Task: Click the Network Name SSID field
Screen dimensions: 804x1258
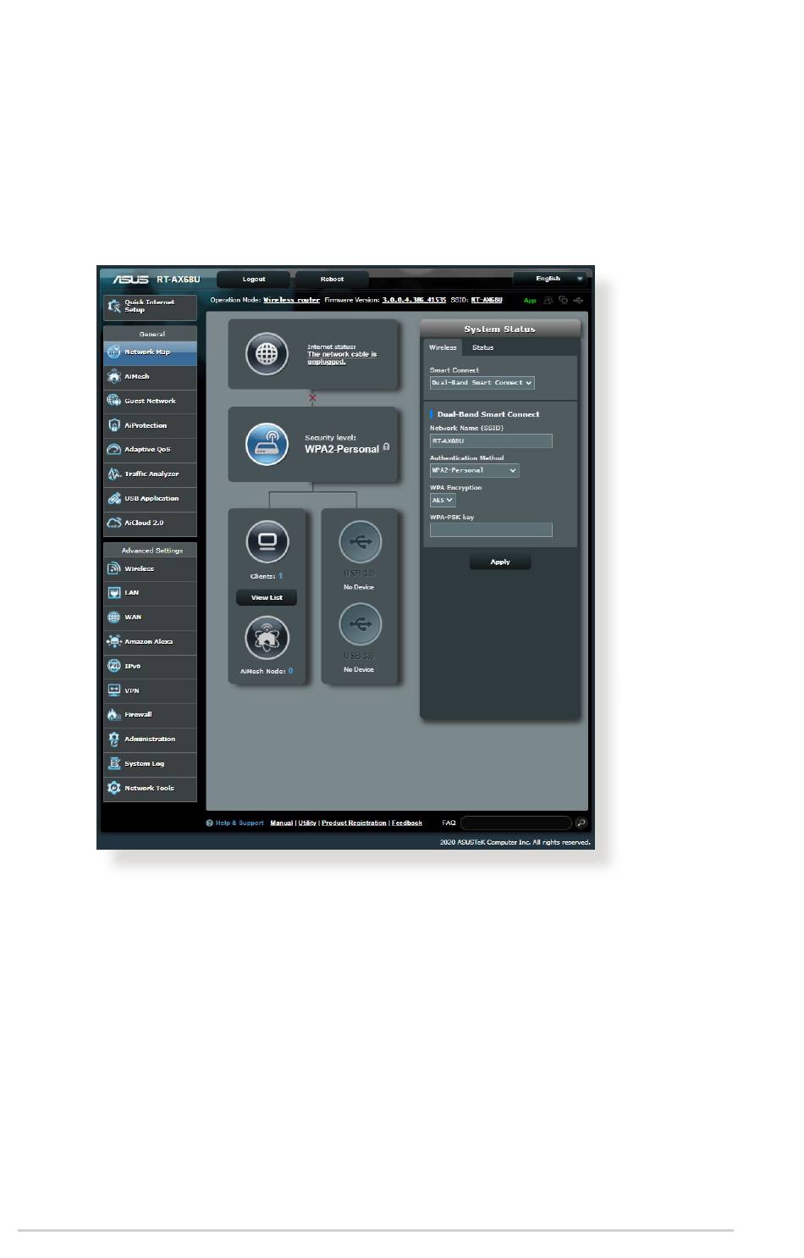Action: [491, 441]
